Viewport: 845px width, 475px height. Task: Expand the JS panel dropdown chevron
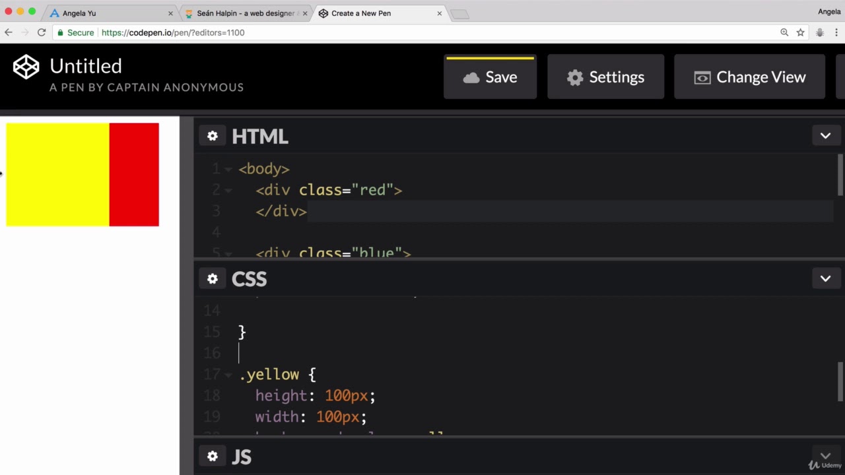(x=825, y=455)
